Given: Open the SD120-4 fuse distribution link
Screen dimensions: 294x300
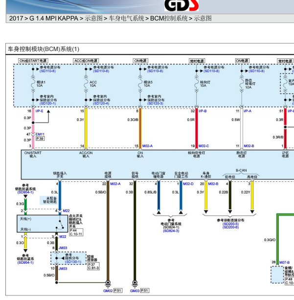Looking at the screenshot, I should coord(101,103).
